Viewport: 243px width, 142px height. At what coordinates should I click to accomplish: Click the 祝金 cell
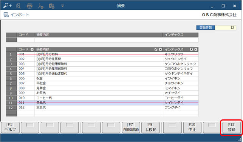coord(99,78)
